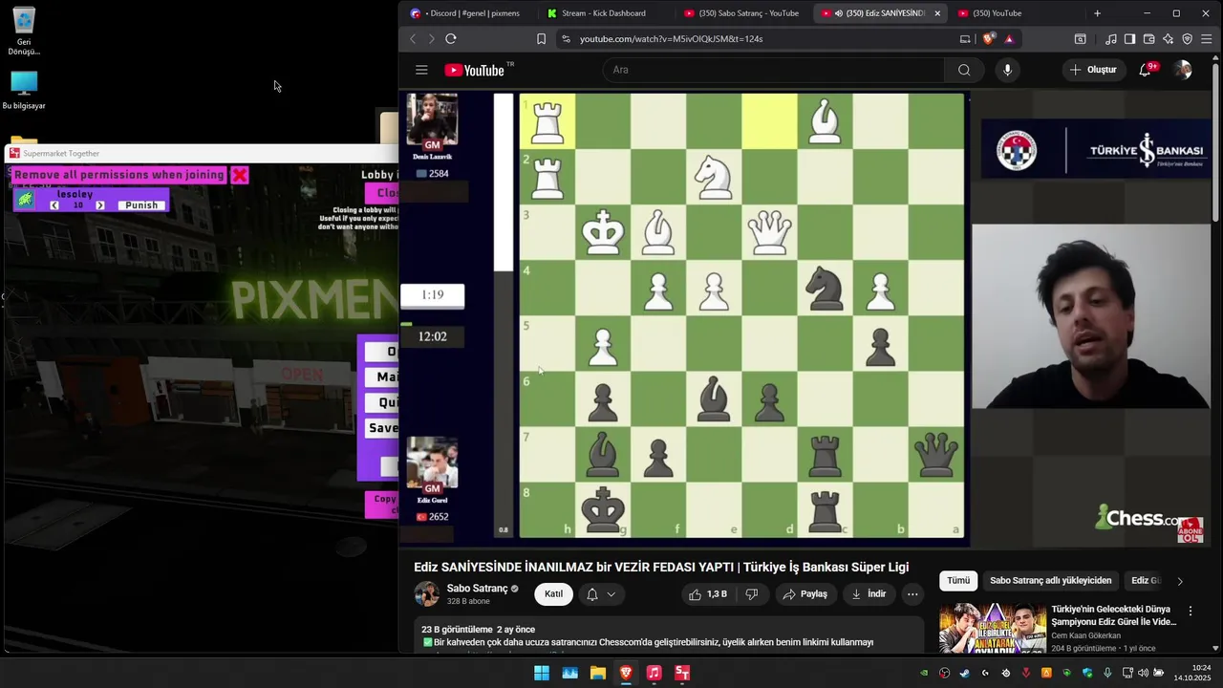Open File Explorer from taskbar
Screen dimensions: 1223x688
tap(598, 673)
